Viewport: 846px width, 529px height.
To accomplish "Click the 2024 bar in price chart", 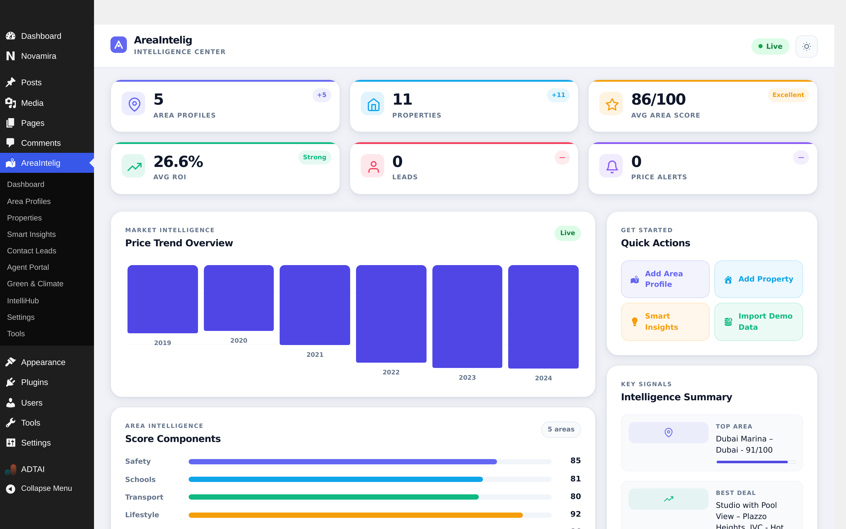I will [x=543, y=317].
